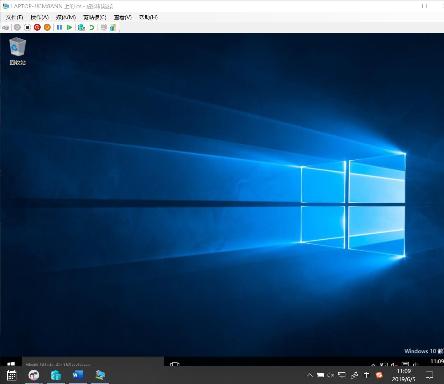The image size is (444, 384).
Task: Click the guest VM search box
Action: pyautogui.click(x=93, y=362)
